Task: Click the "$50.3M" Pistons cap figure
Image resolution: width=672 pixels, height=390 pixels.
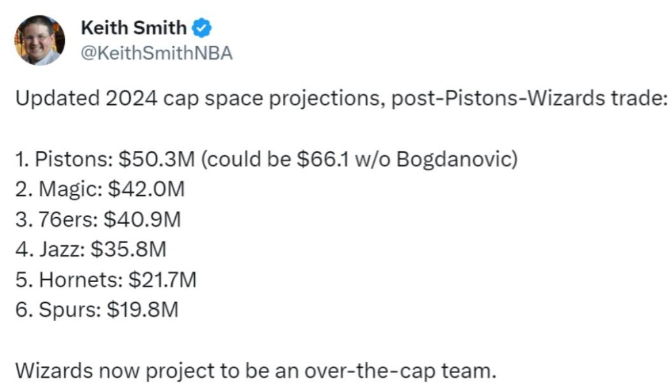Action: pos(144,160)
